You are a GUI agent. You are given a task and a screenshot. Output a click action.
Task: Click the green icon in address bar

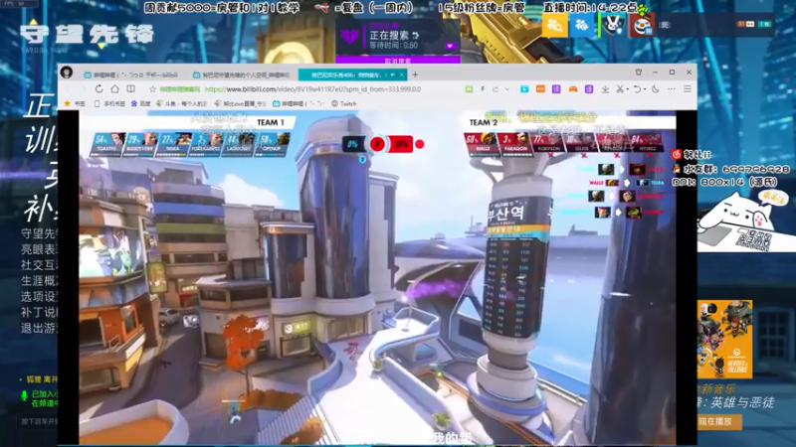click(469, 89)
